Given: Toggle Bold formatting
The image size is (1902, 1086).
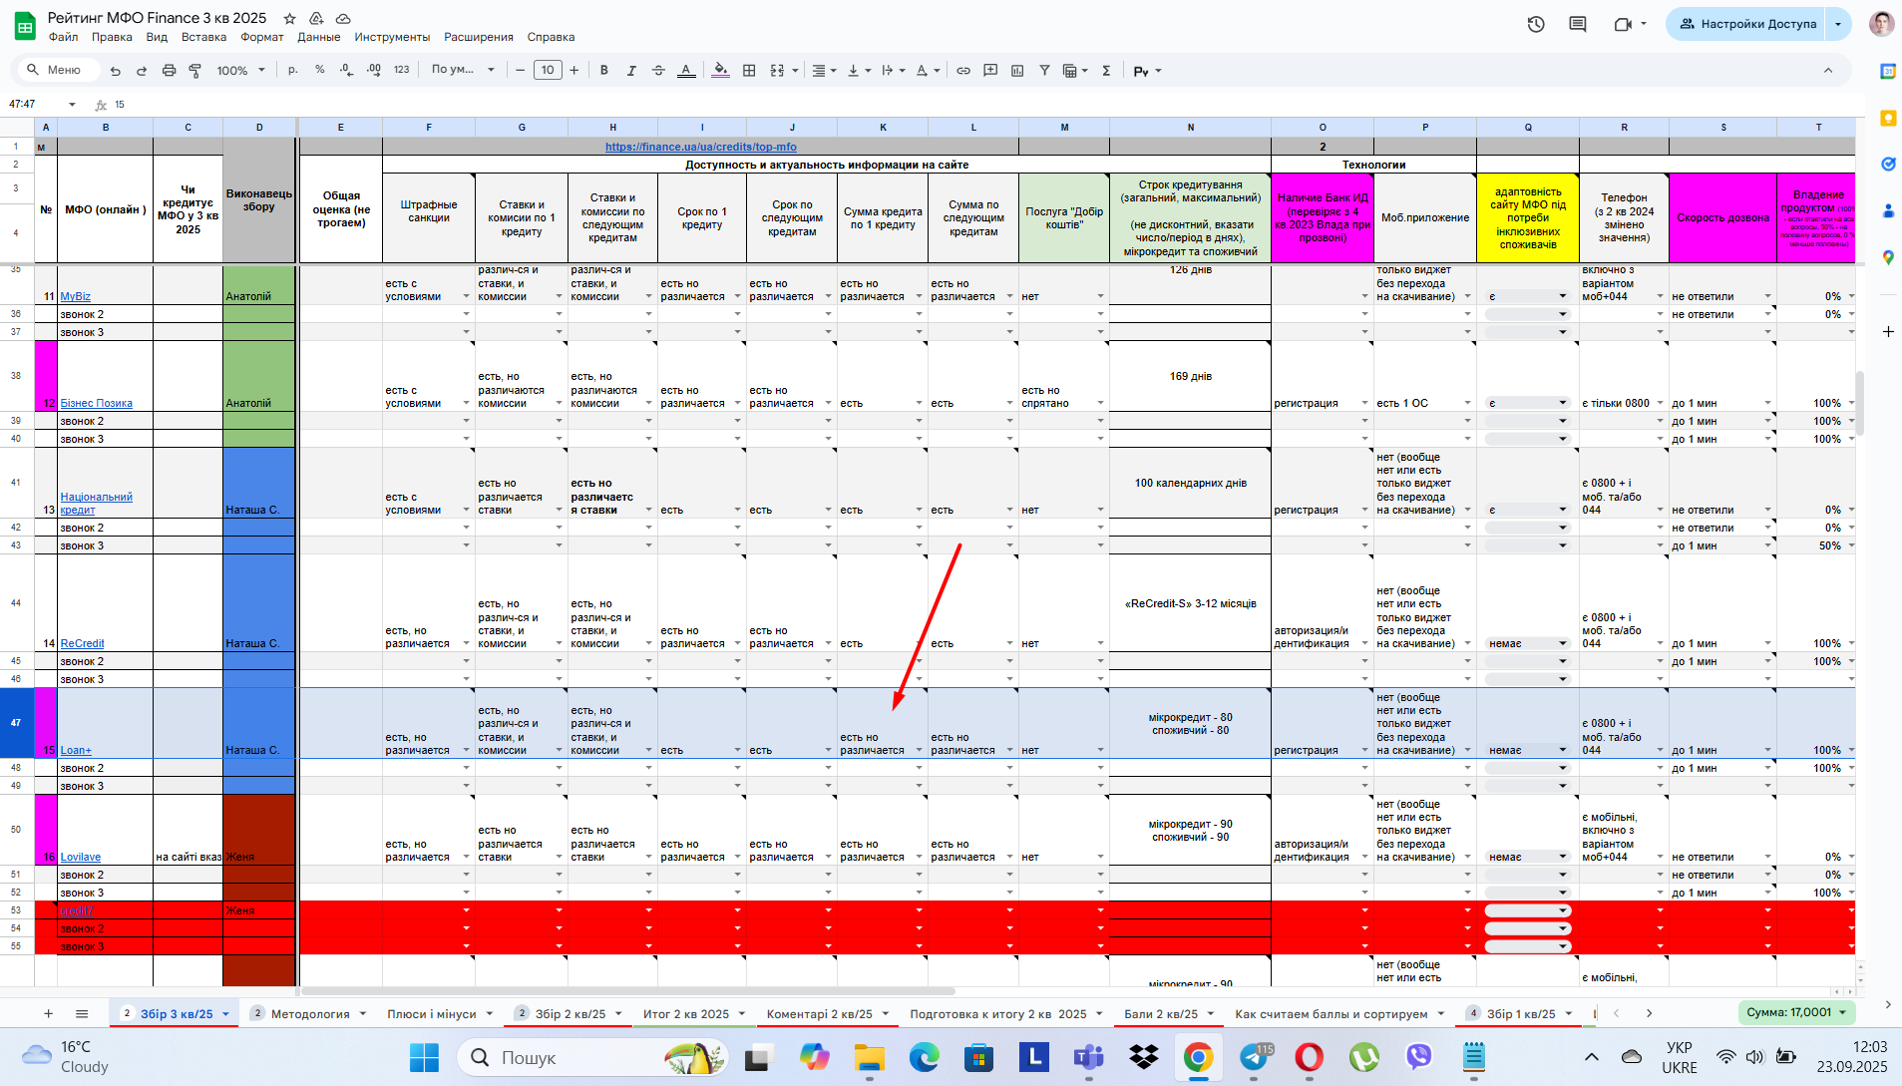Looking at the screenshot, I should coord(604,71).
